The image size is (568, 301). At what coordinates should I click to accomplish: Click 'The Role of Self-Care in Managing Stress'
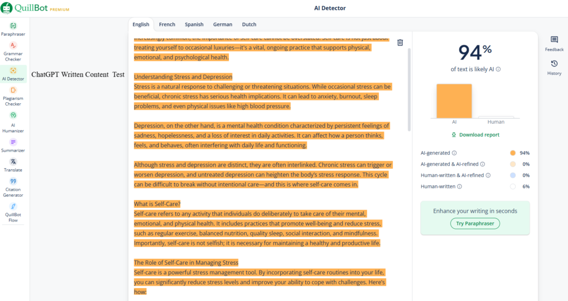pos(186,263)
